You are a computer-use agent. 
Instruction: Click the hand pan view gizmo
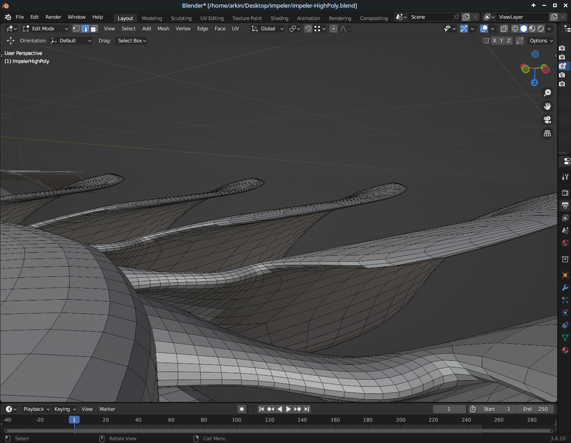click(547, 106)
